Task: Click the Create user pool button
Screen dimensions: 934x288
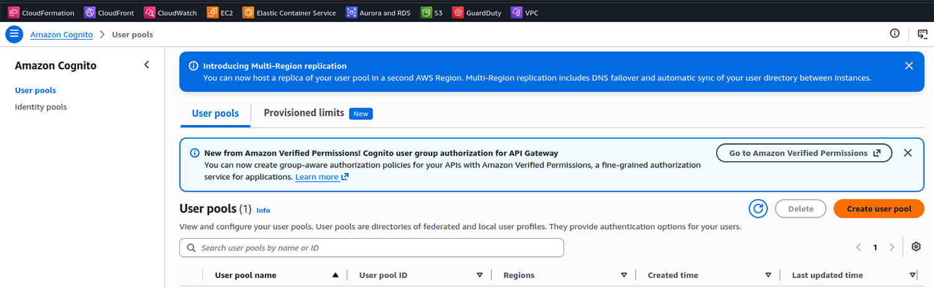Action: [x=879, y=209]
